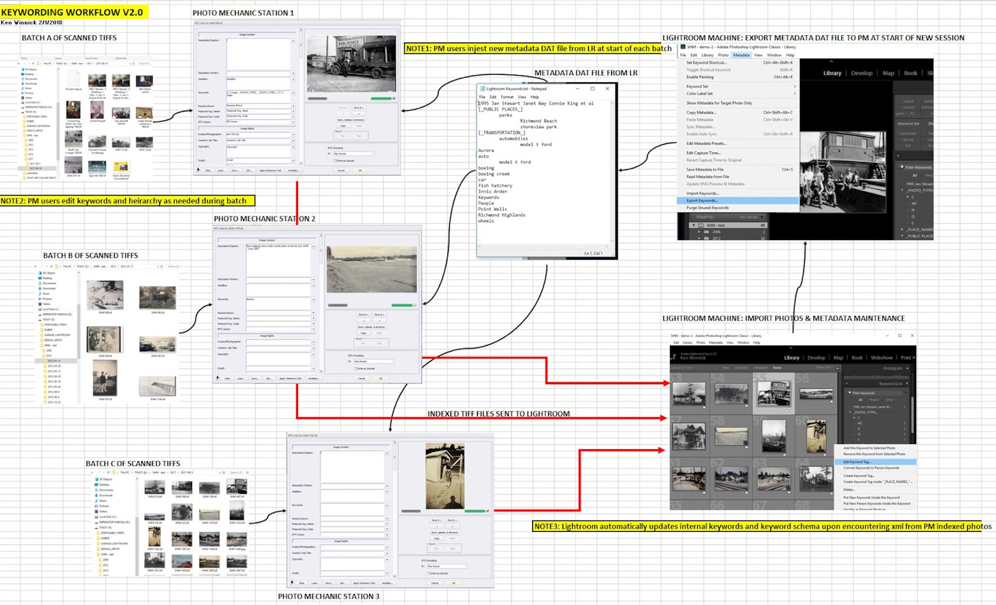
Task: Expand the 2006 folder in Lightroom Folders panel
Action: point(699,232)
